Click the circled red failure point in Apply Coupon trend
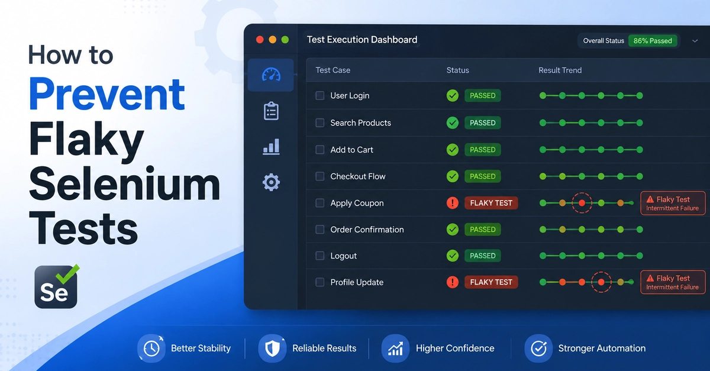This screenshot has height=371, width=710. [x=582, y=203]
